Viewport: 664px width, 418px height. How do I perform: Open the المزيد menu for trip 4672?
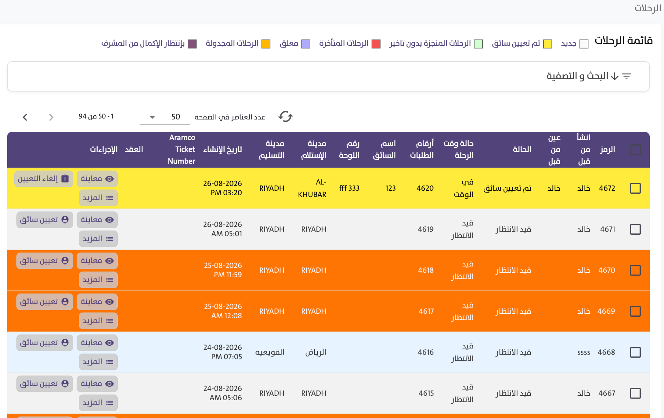[98, 198]
